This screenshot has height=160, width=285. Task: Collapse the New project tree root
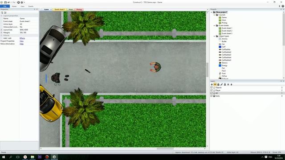point(212,12)
